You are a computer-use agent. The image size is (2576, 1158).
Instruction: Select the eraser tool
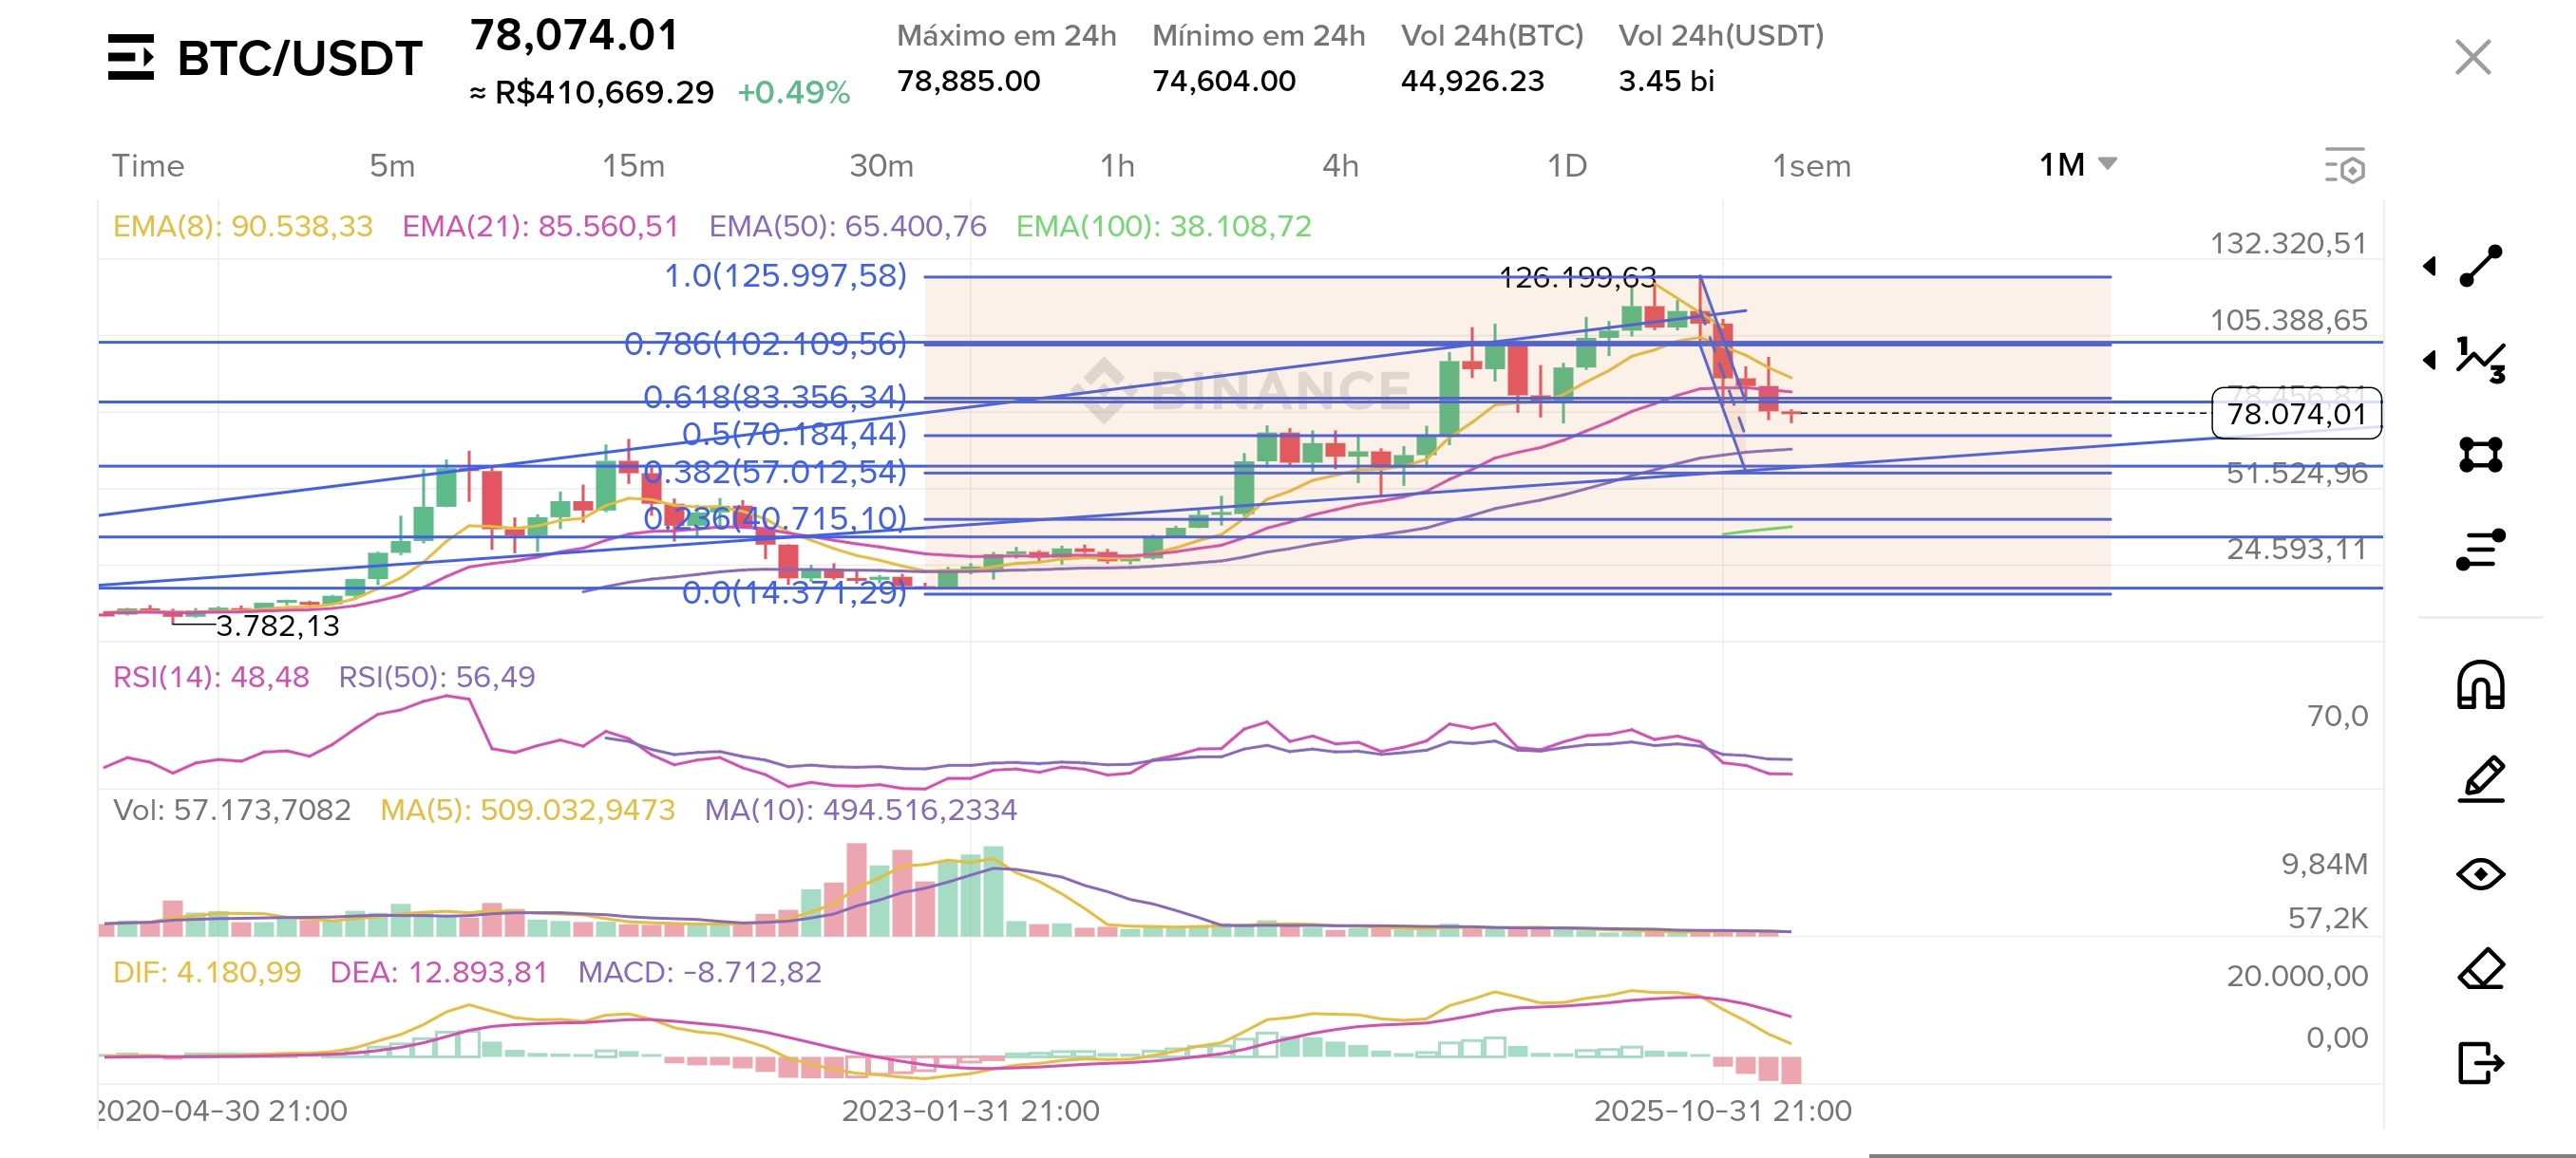click(2481, 968)
